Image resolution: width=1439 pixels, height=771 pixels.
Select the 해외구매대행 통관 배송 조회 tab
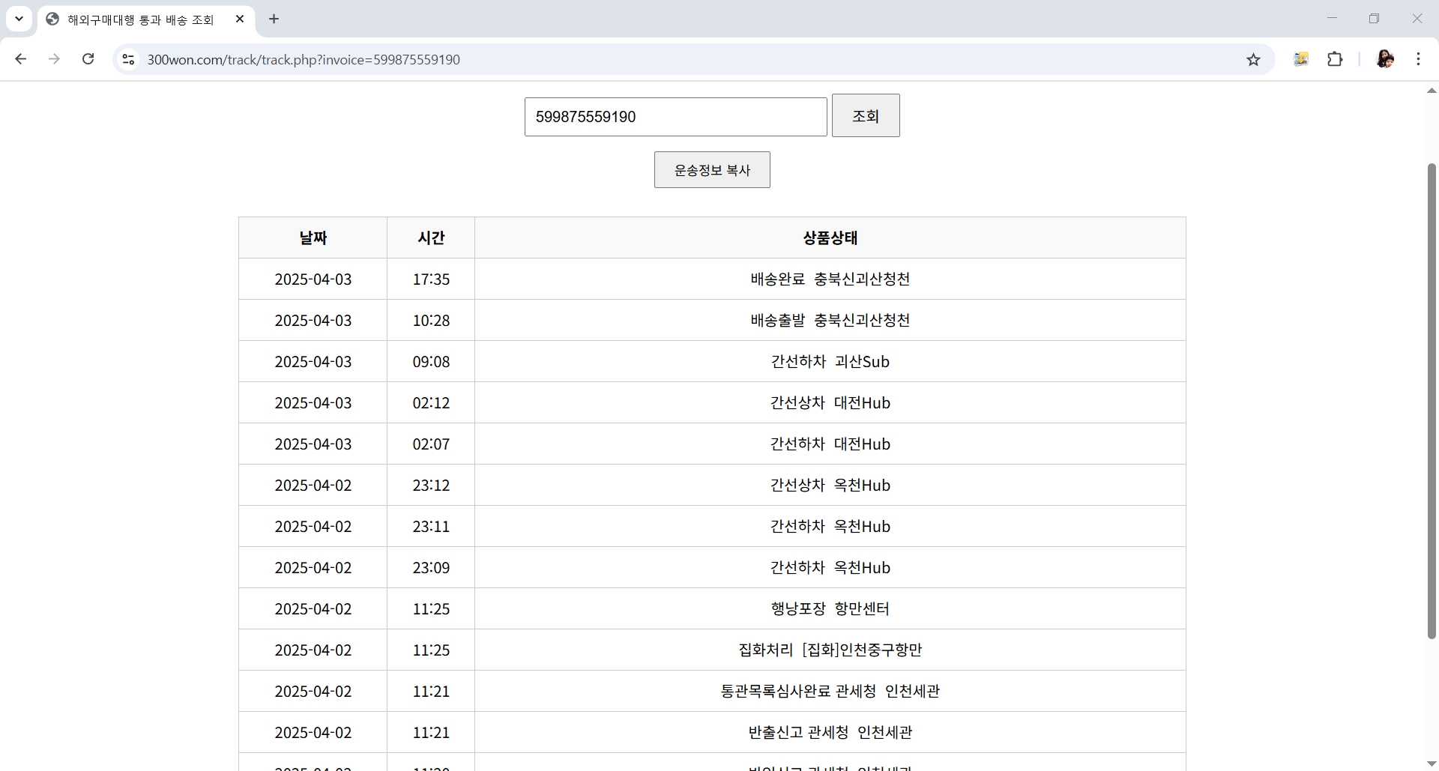tap(140, 19)
